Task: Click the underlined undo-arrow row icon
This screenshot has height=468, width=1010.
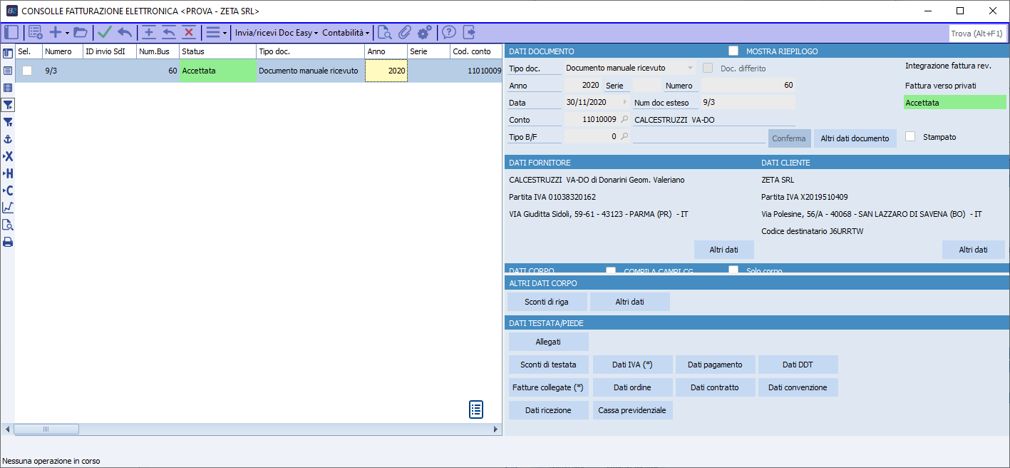Action: (169, 32)
